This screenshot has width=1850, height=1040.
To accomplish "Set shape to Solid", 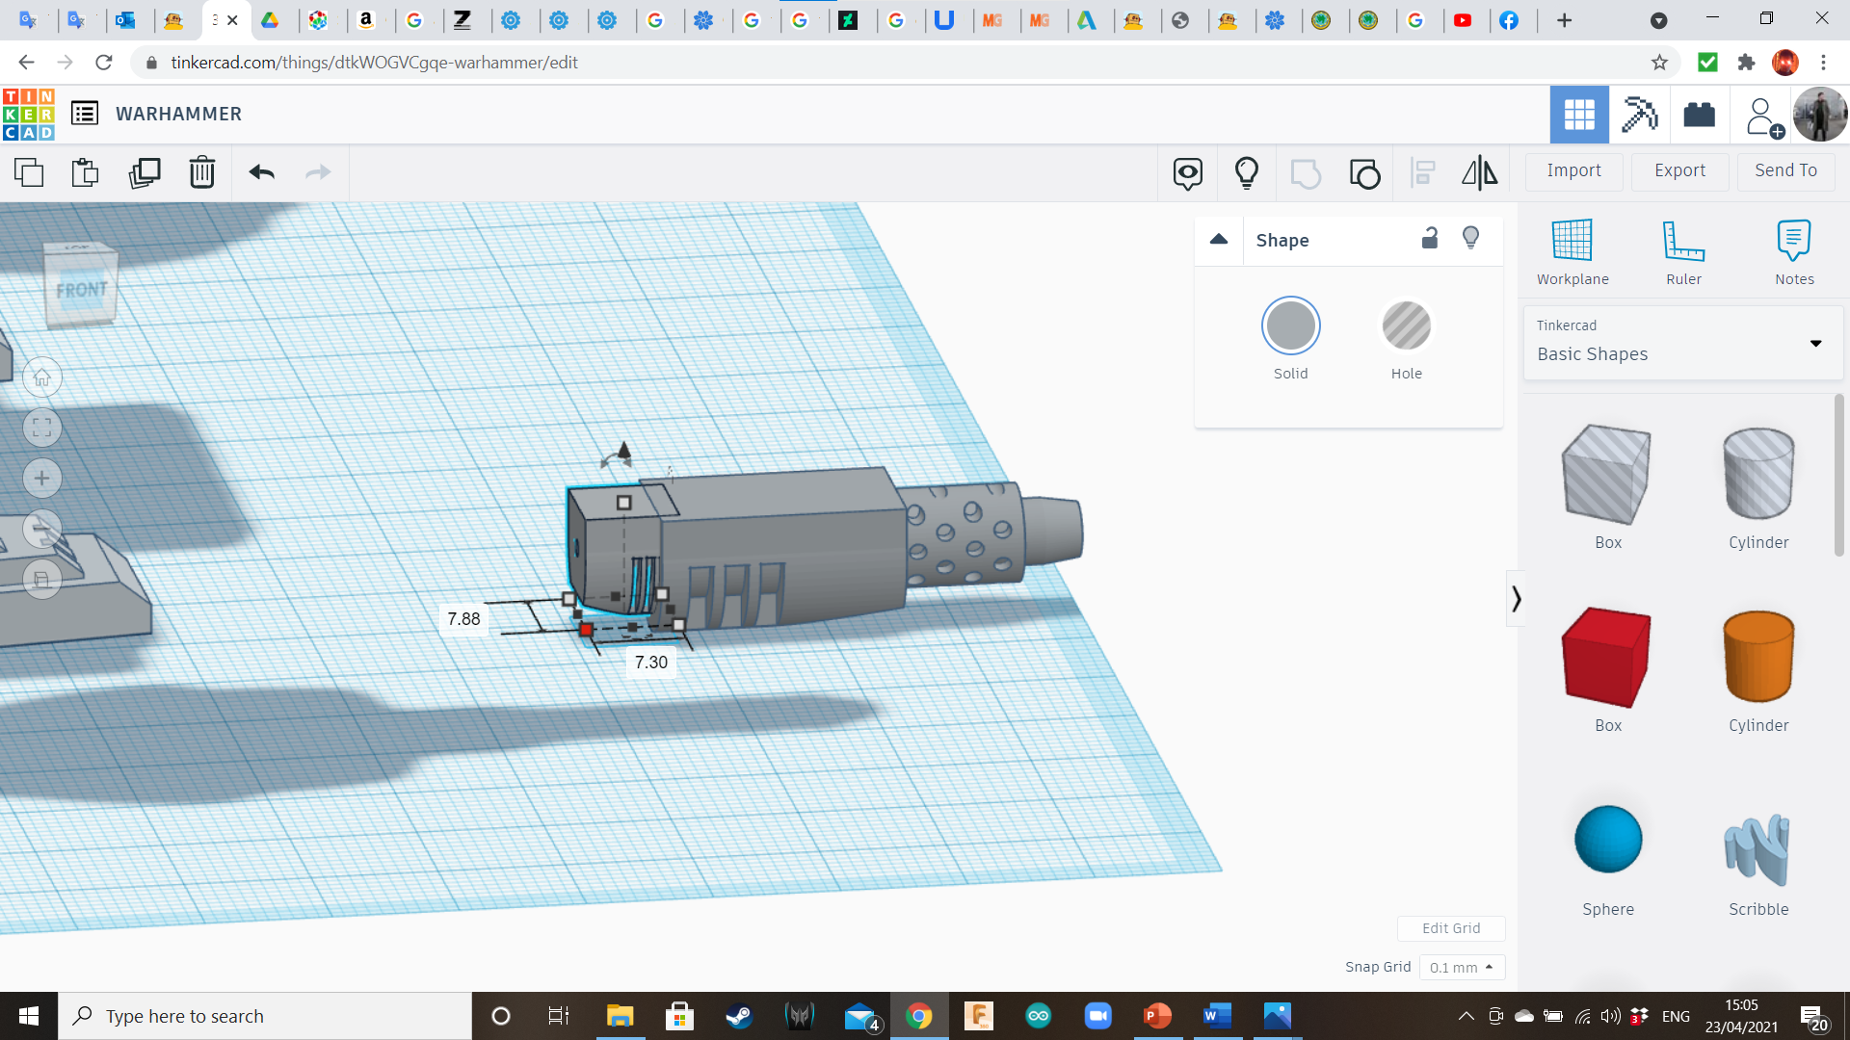I will pyautogui.click(x=1290, y=326).
